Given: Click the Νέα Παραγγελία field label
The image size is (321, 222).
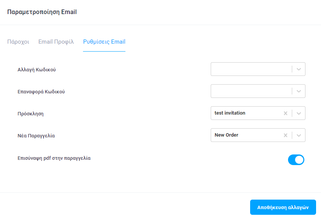Looking at the screenshot, I should click(x=36, y=136).
